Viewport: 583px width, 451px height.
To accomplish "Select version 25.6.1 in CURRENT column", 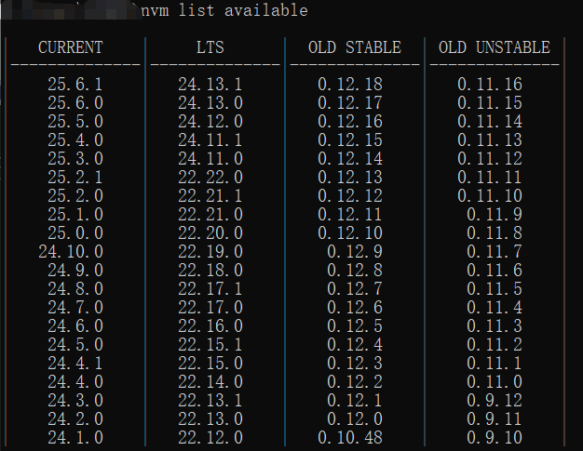I will click(75, 85).
